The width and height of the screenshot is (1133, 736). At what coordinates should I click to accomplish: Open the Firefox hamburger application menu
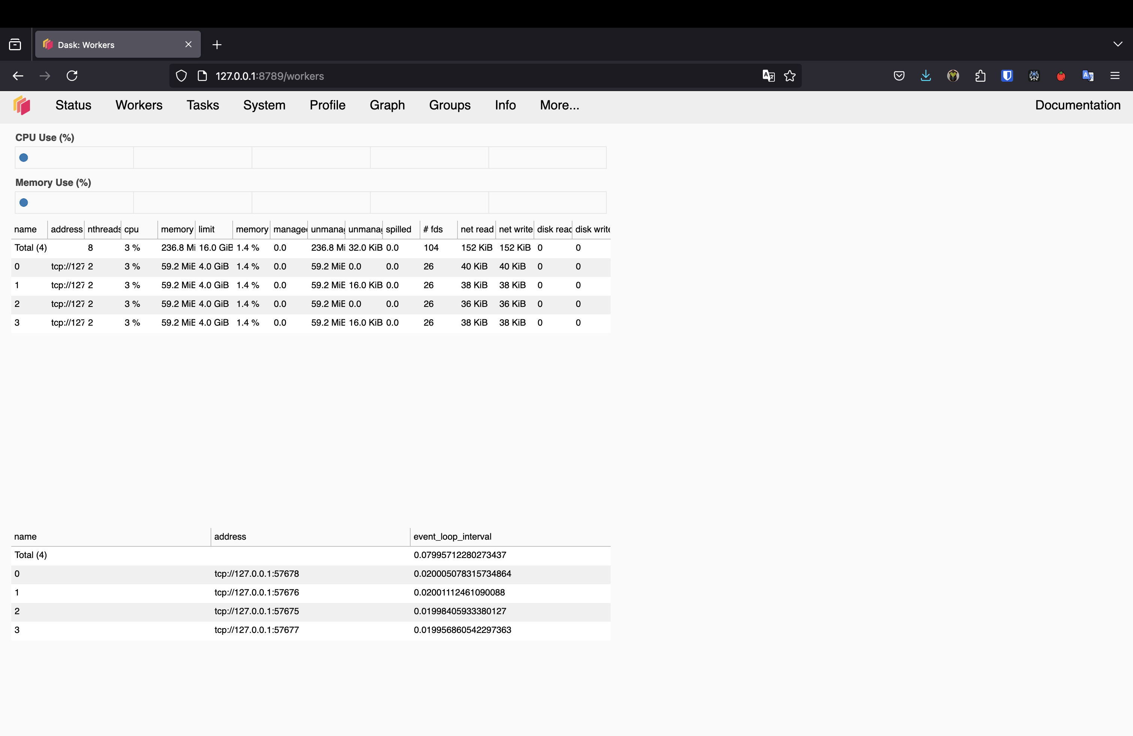click(x=1115, y=76)
